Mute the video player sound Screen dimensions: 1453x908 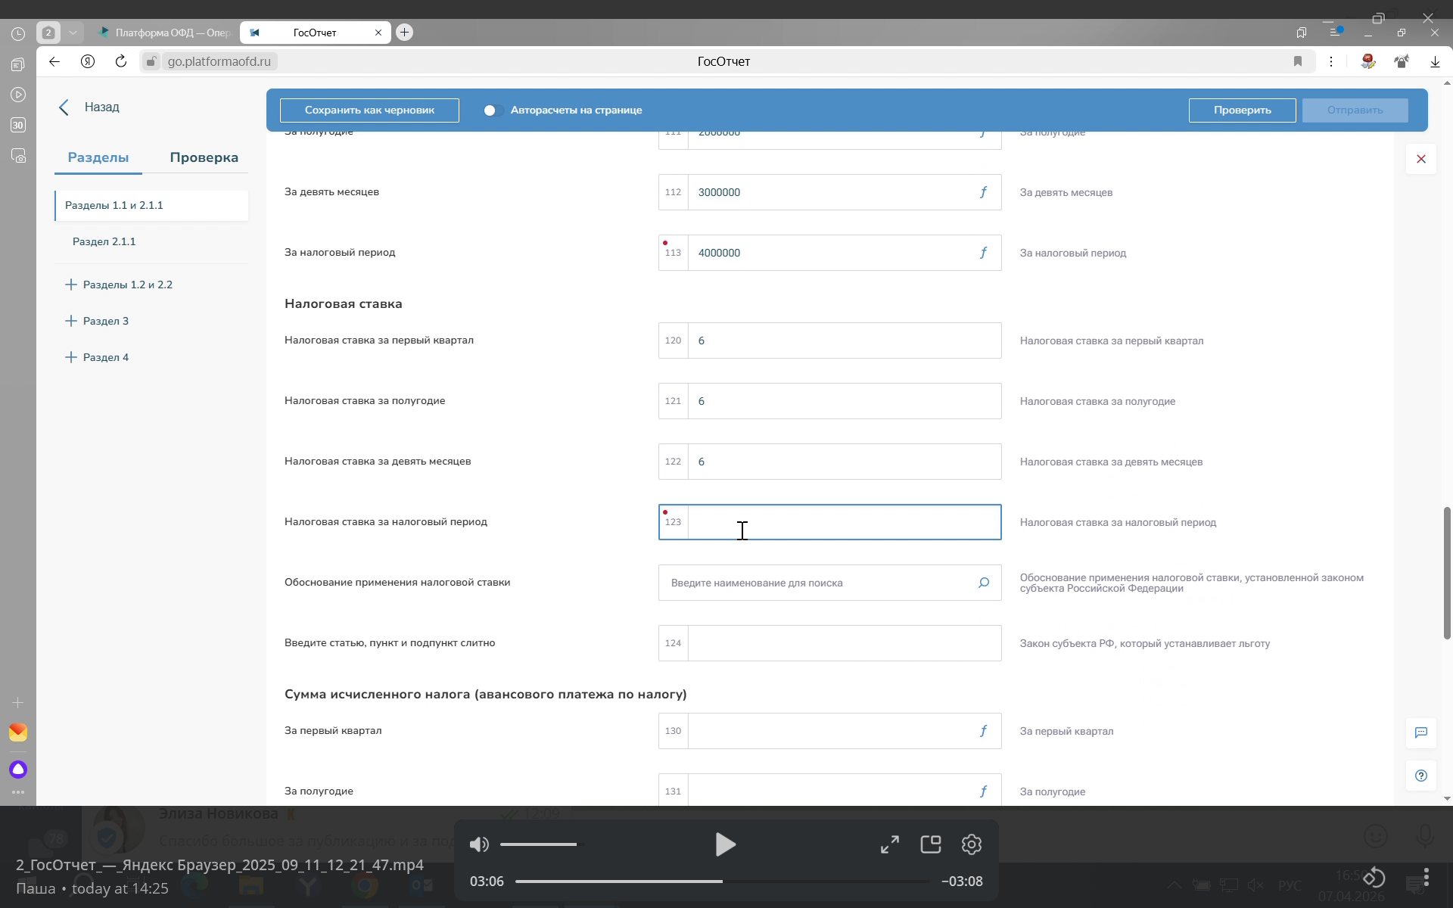point(479,844)
